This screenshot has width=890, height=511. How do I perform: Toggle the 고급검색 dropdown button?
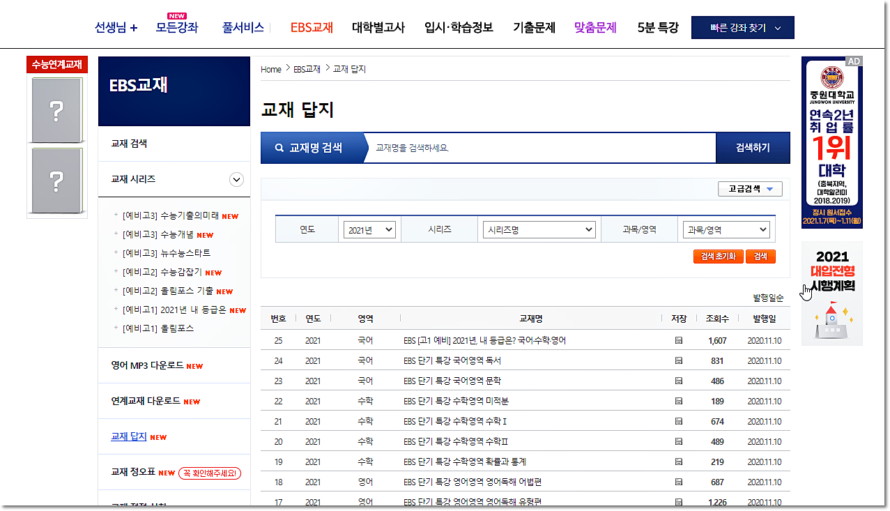750,189
